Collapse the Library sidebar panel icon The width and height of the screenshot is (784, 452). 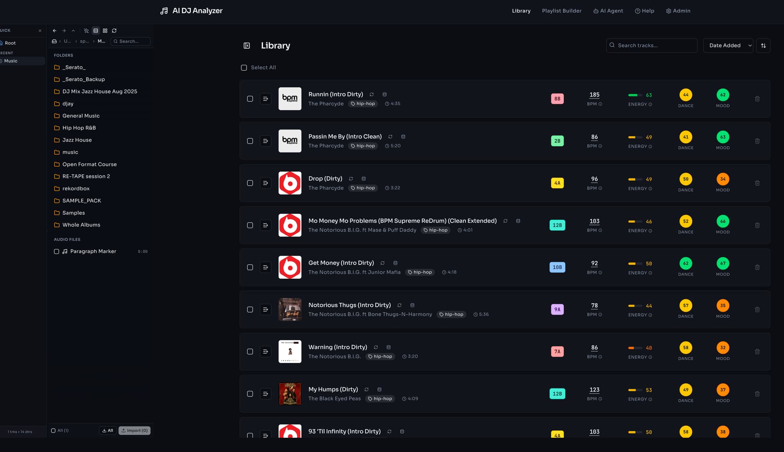[x=247, y=46]
